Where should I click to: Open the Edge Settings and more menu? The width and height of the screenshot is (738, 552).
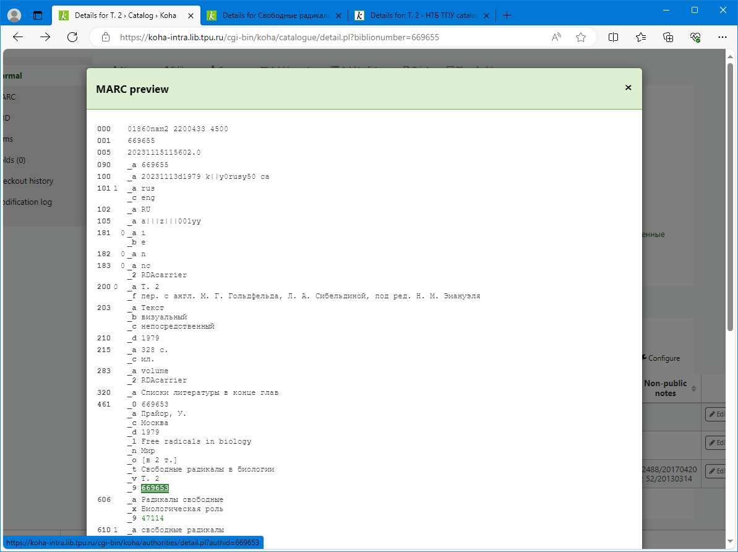(x=722, y=37)
